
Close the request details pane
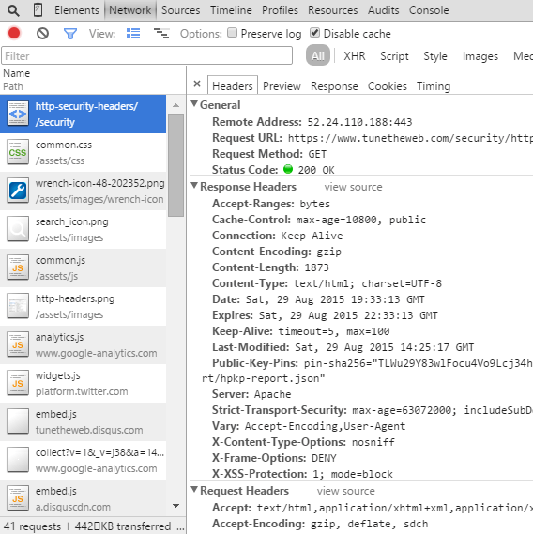pos(197,84)
